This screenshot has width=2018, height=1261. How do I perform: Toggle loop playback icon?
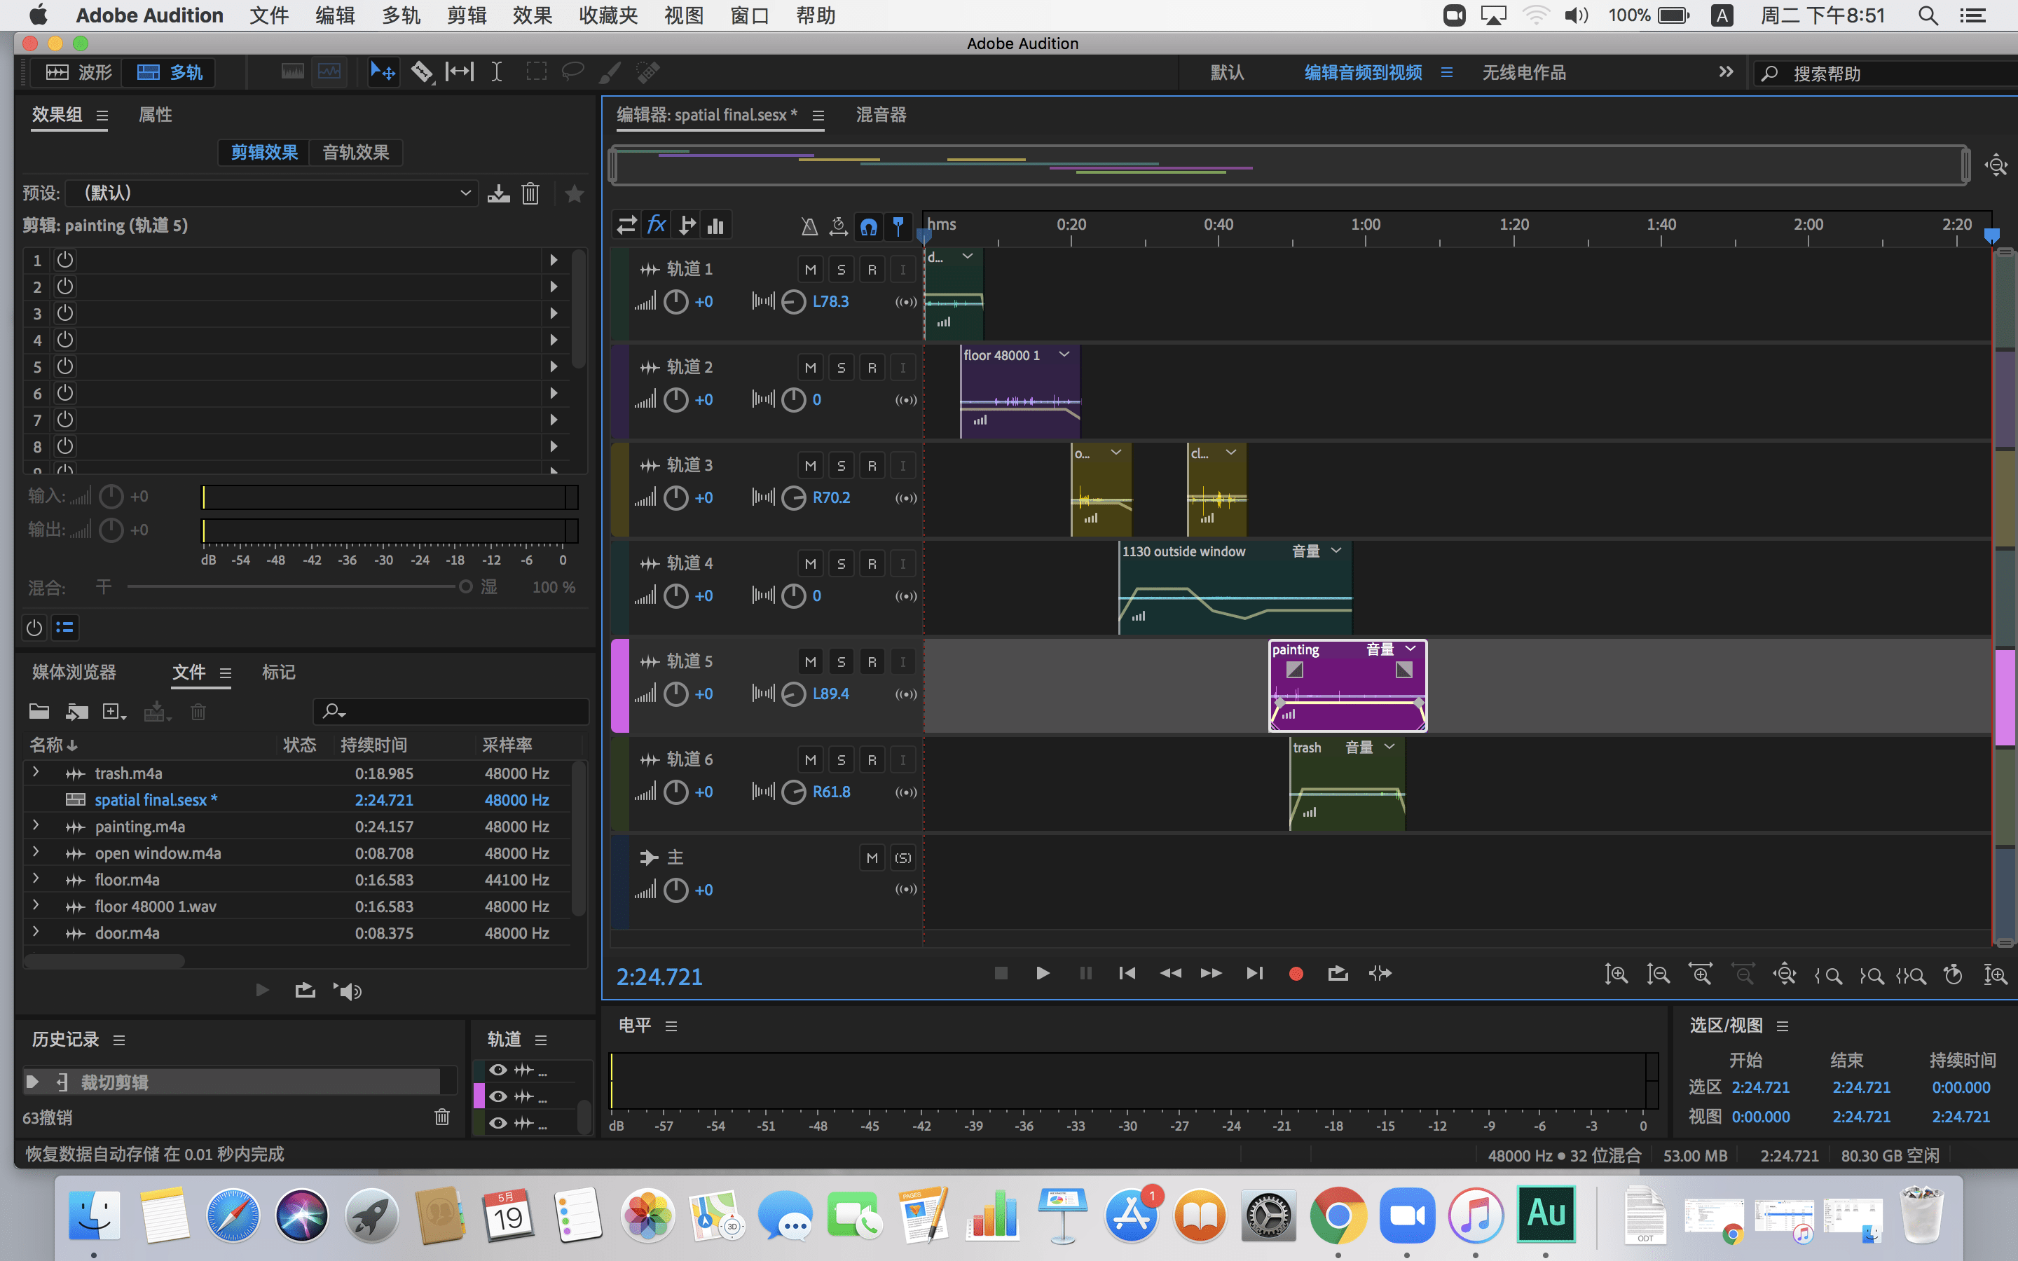point(1338,973)
